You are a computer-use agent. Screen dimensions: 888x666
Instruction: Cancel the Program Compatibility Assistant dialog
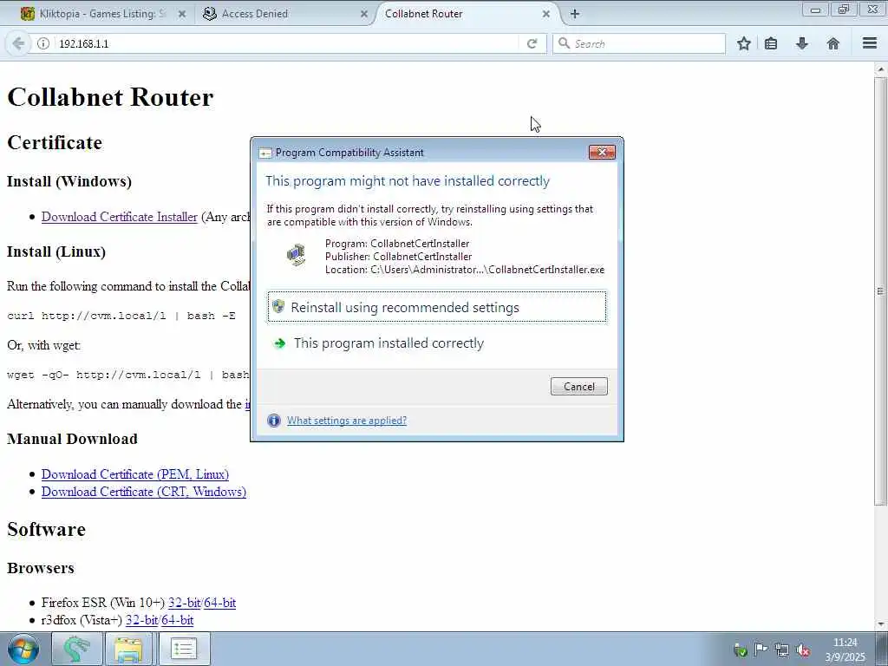[x=578, y=386]
